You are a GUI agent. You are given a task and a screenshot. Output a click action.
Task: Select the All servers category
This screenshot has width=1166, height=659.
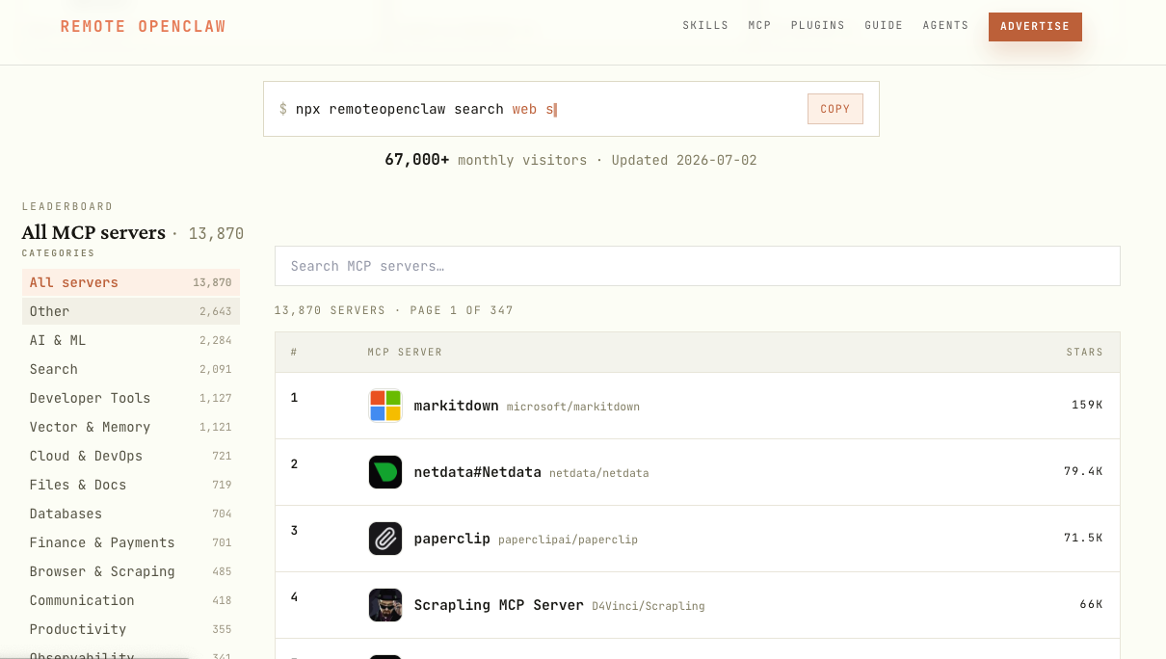[x=131, y=282]
